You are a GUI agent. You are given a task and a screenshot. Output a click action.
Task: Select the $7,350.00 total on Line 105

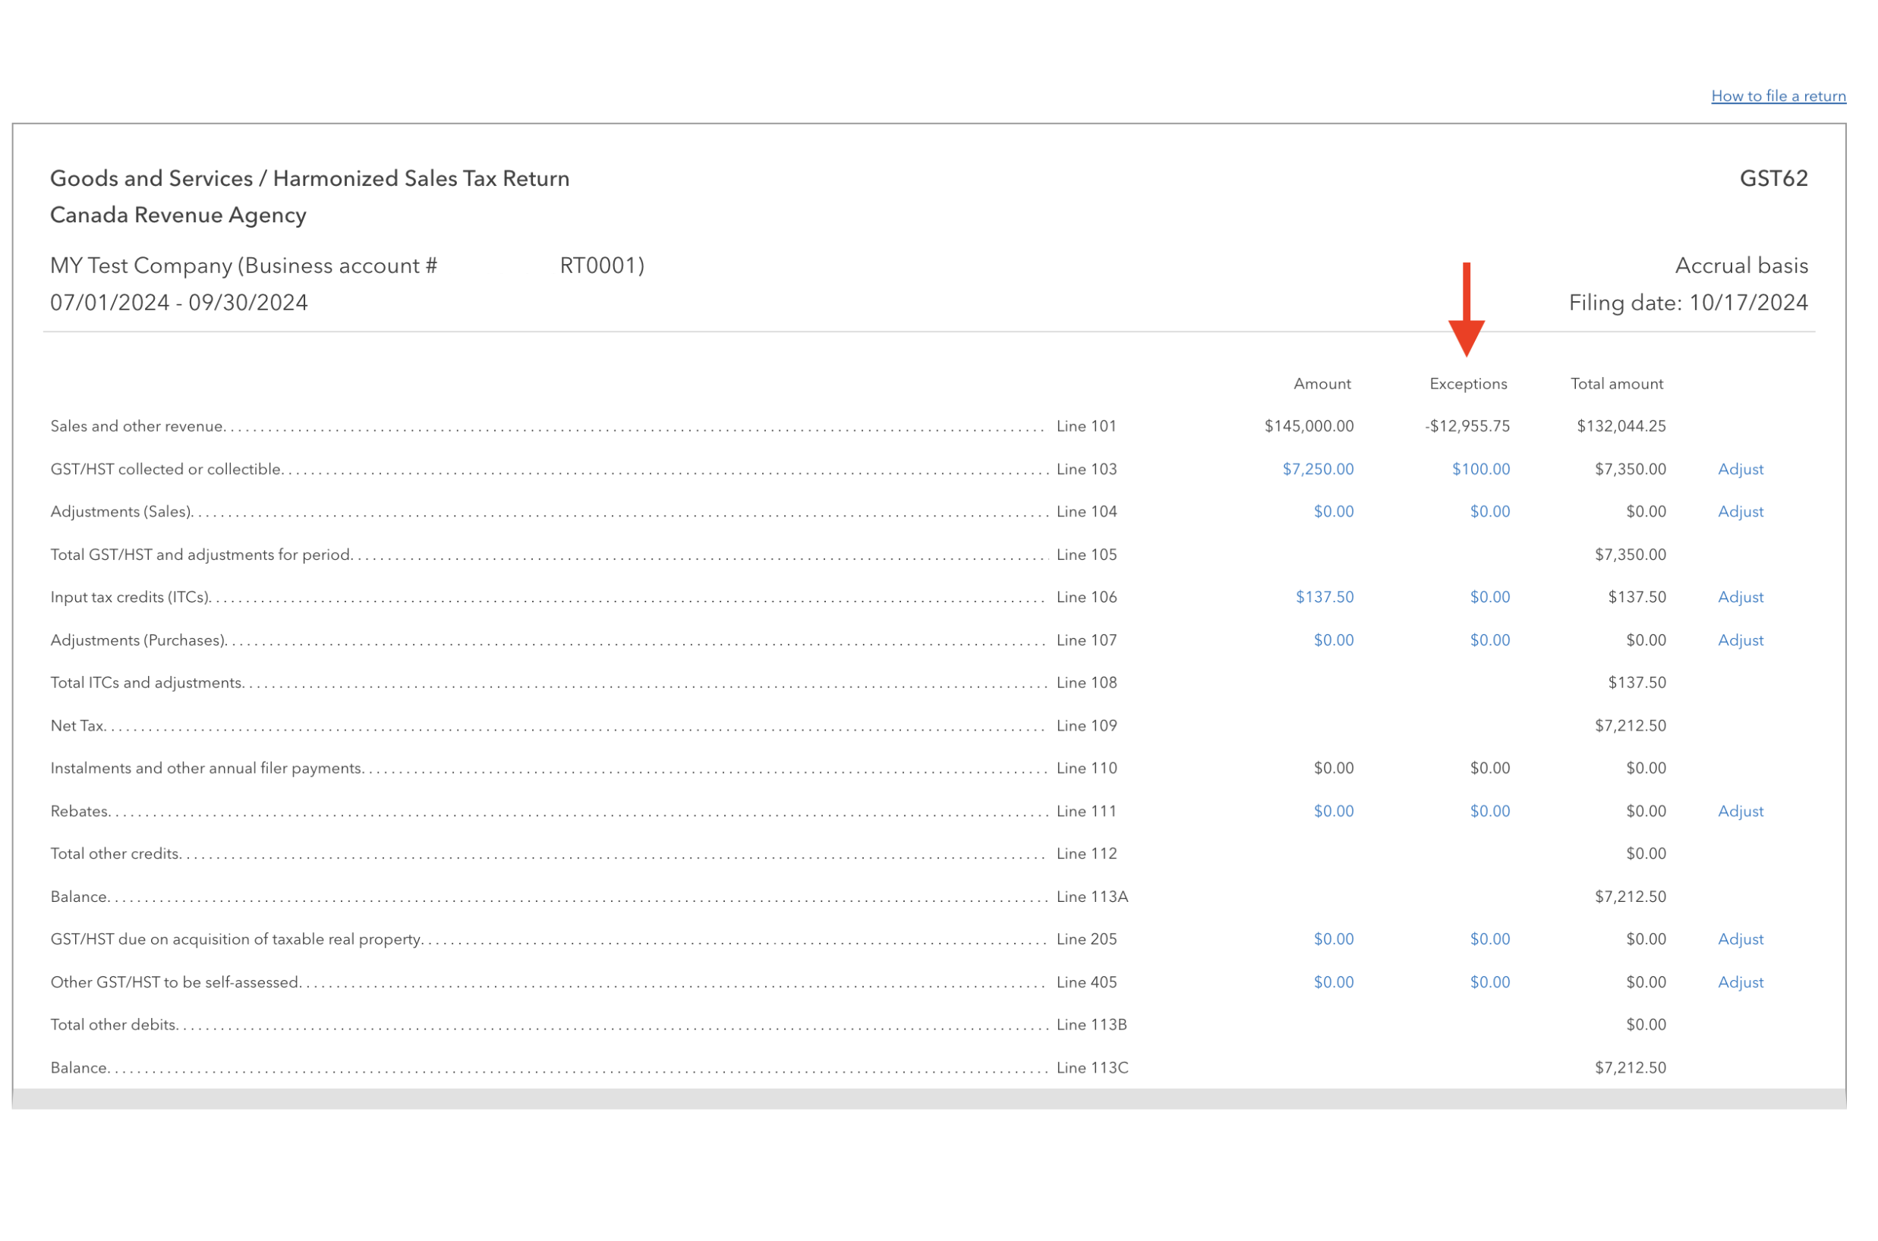(1630, 555)
